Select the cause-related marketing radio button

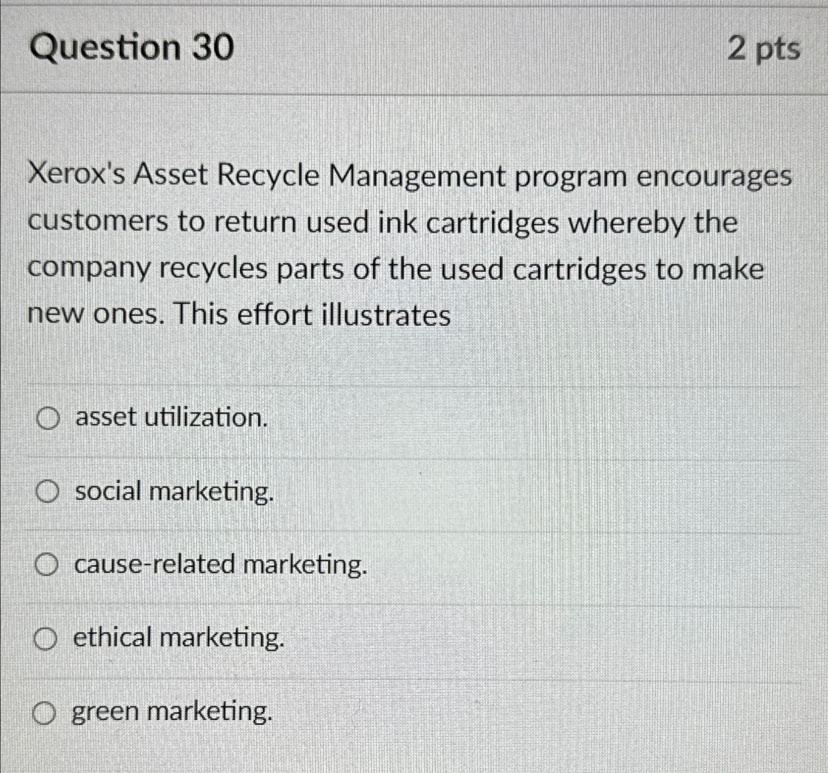point(47,565)
